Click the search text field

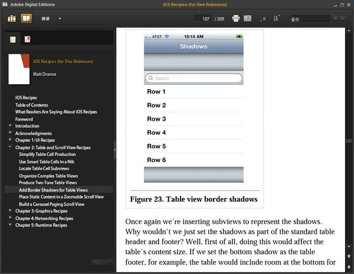[310, 19]
